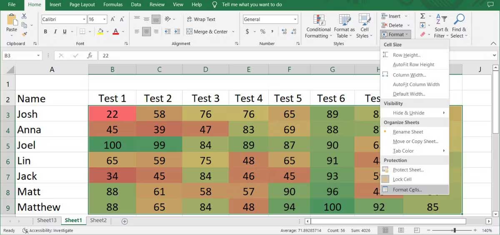Open the Name Box dropdown showing B3
500x235 pixels.
38,55
